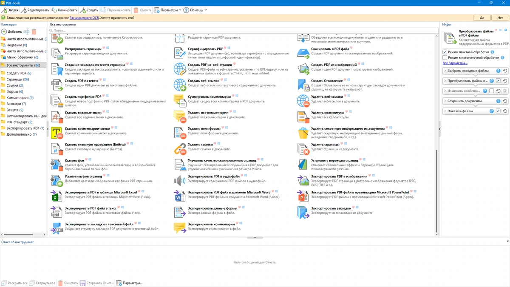Open the Rasterize pages tool (Растрировать страницы) icon

(x=57, y=53)
